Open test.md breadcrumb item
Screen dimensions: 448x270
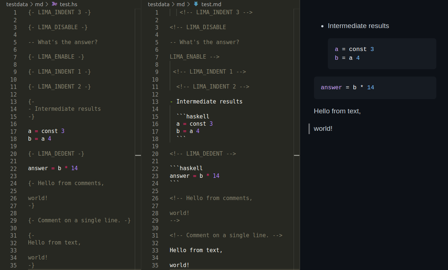[x=211, y=4]
